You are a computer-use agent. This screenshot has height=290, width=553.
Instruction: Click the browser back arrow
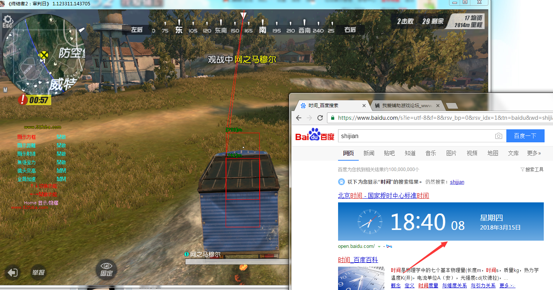(299, 118)
